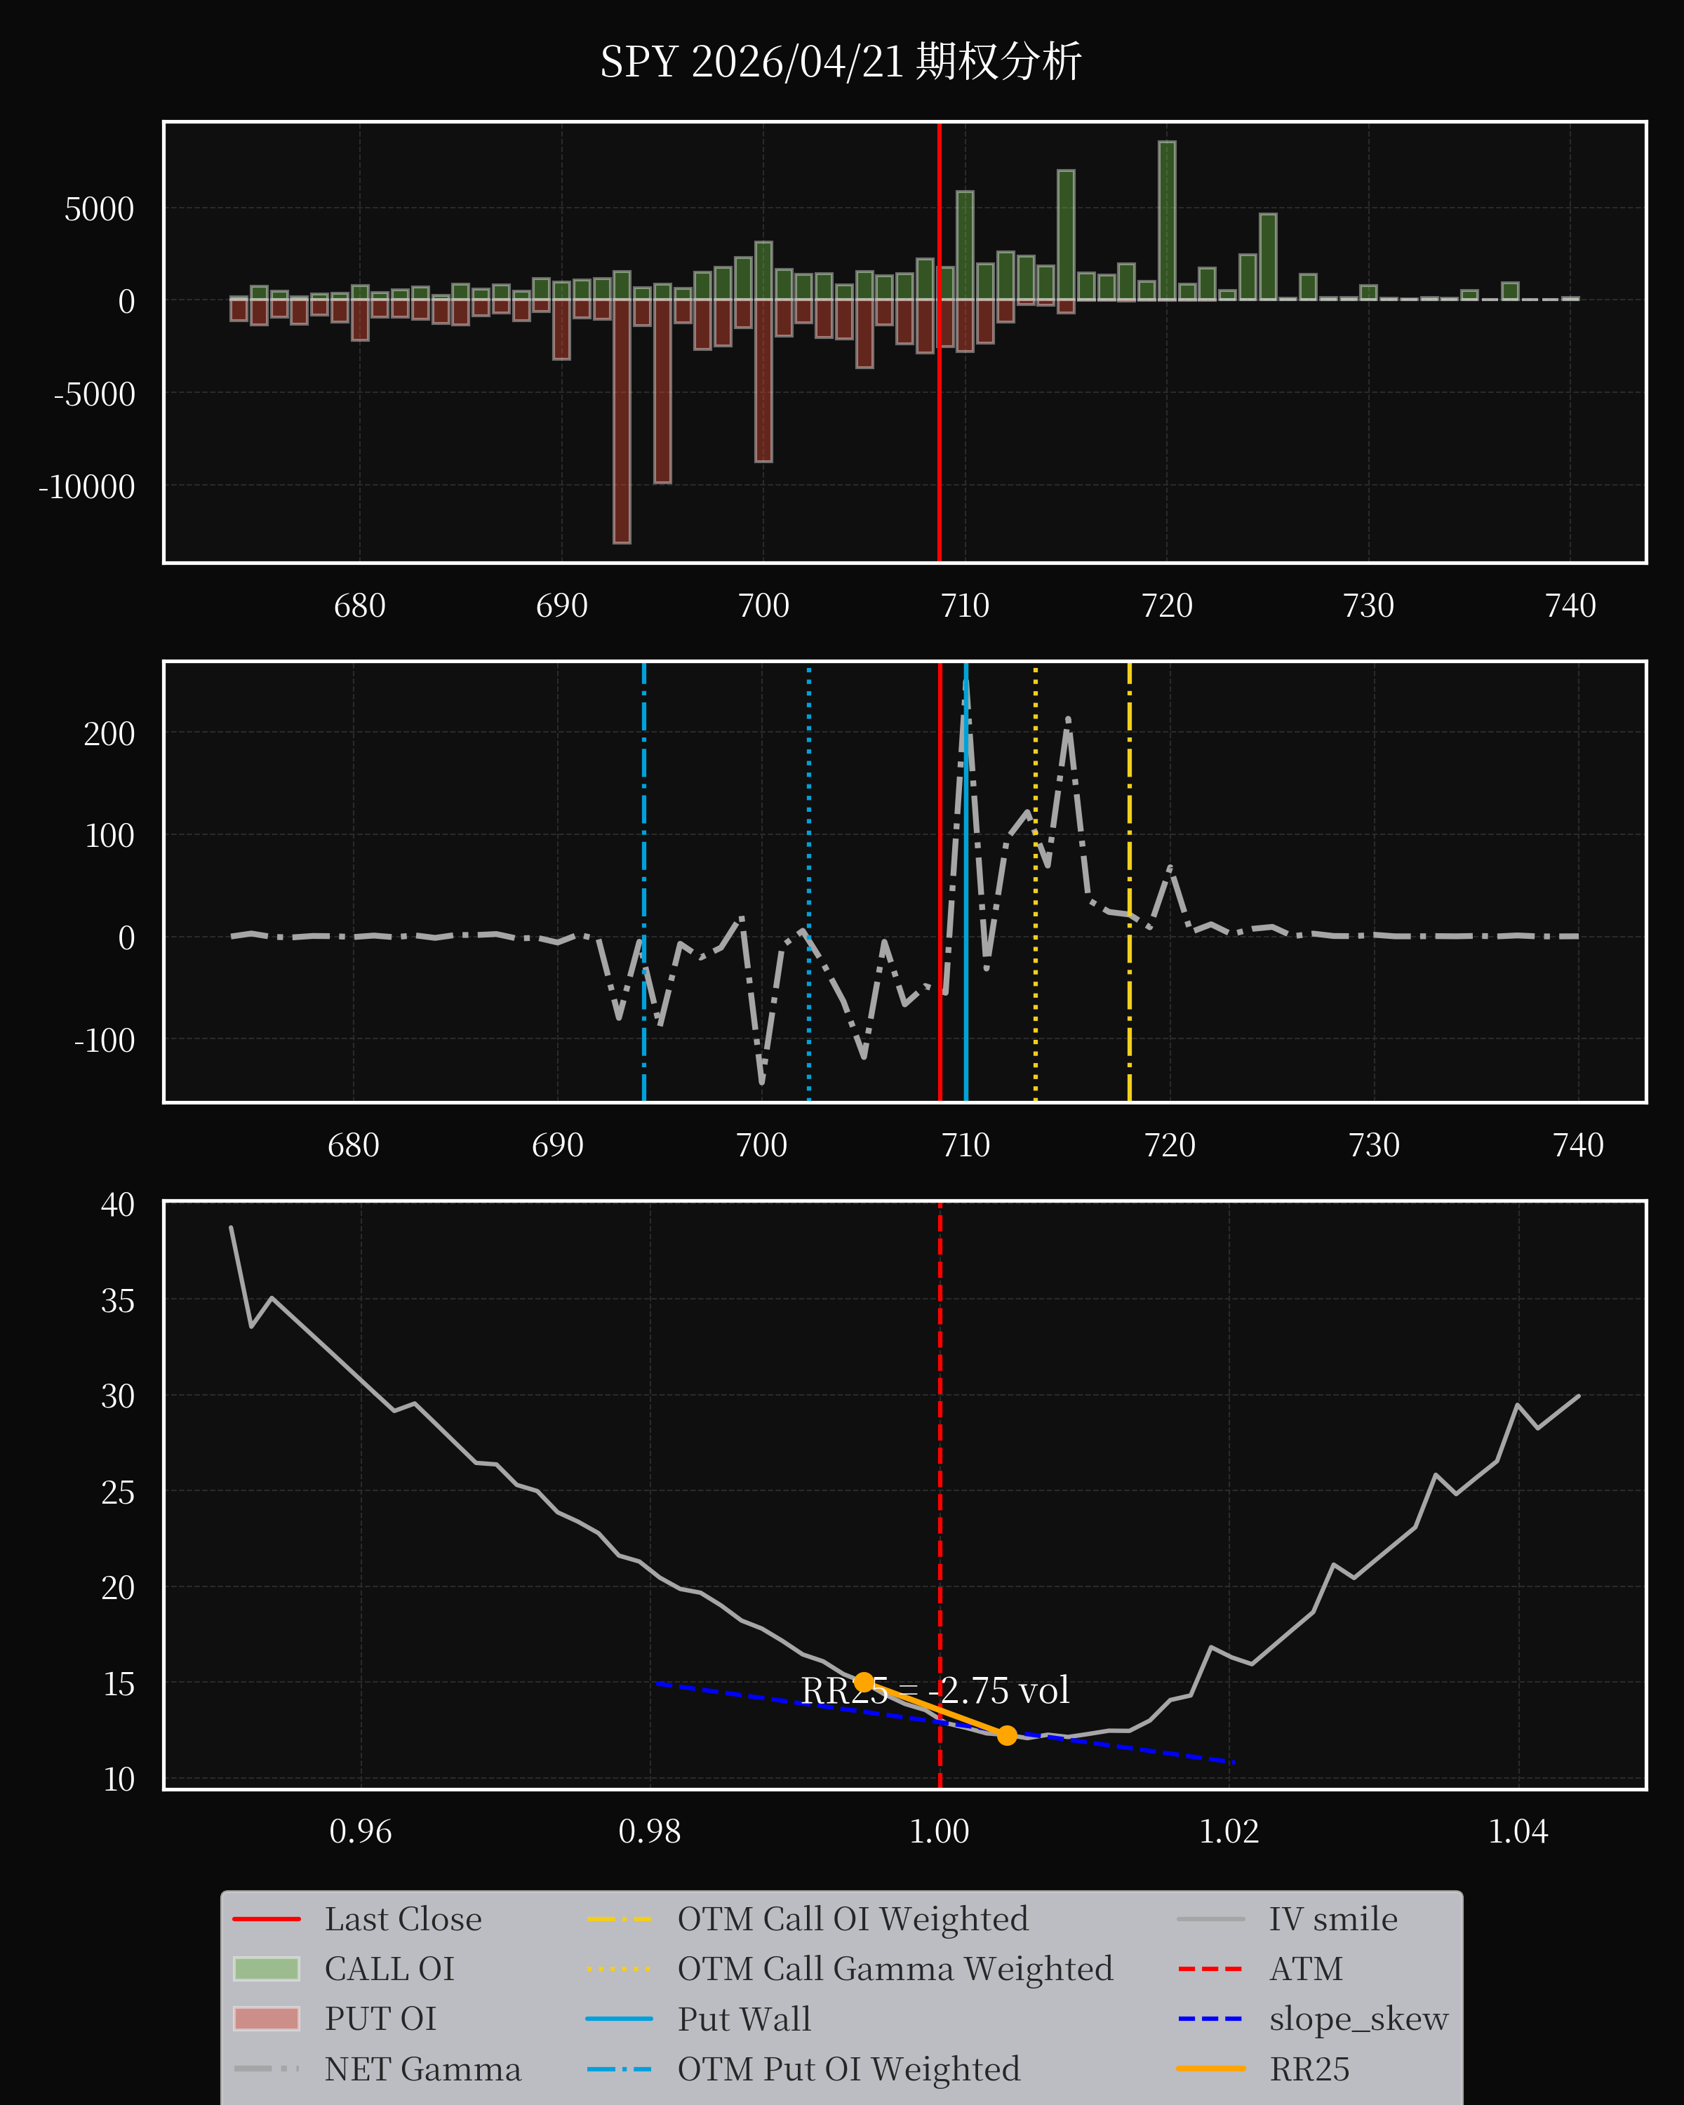Screen dimensions: 1684x2105
Task: Click the call OI bar at strike 715
Action: [x=1066, y=235]
